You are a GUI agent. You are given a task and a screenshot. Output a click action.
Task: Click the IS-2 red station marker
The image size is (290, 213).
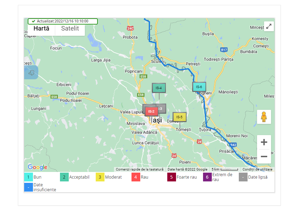(x=151, y=111)
